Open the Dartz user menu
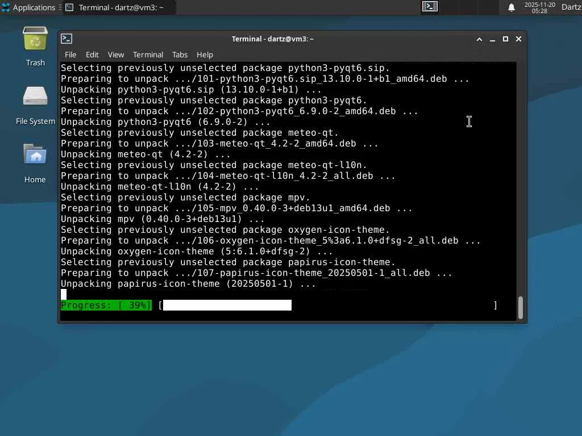The image size is (582, 436). click(x=571, y=7)
